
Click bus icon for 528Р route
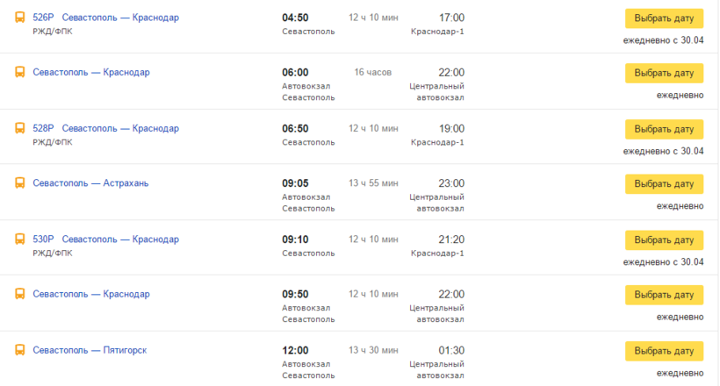point(19,128)
